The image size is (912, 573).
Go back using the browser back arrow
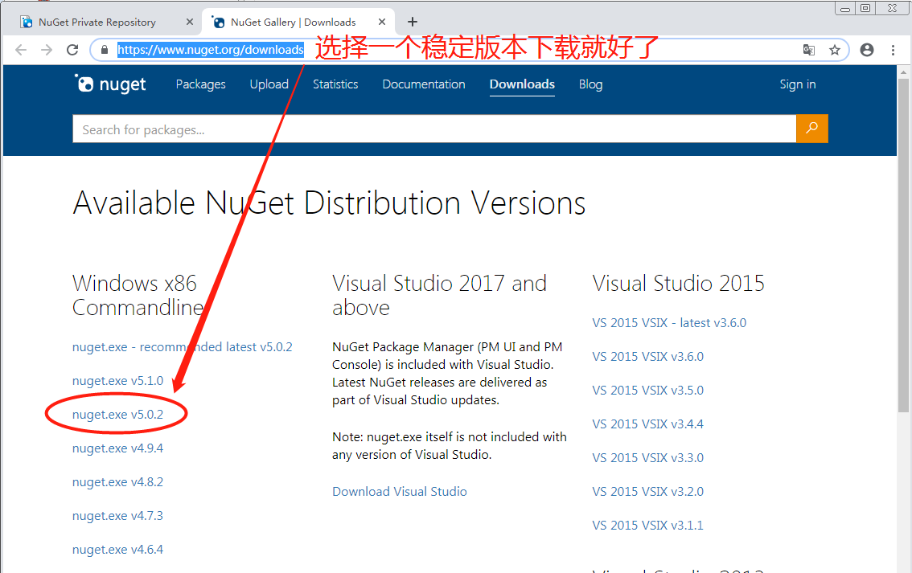pyautogui.click(x=21, y=50)
